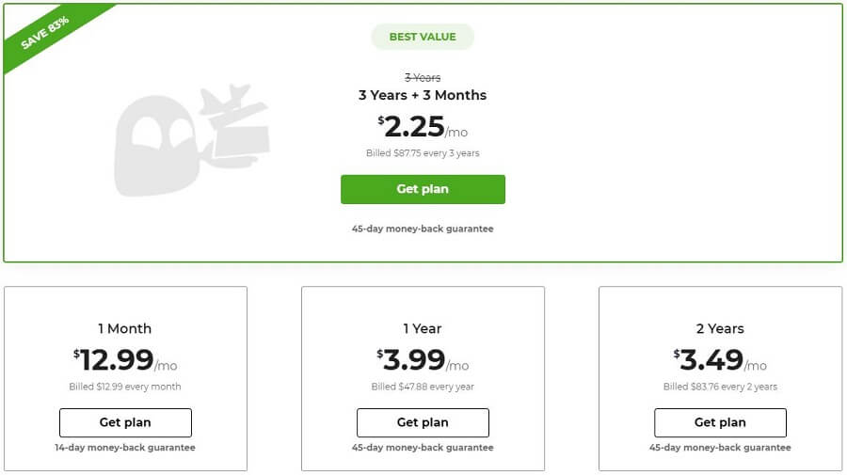
Task: Click the $12.99/mo price
Action: (125, 360)
